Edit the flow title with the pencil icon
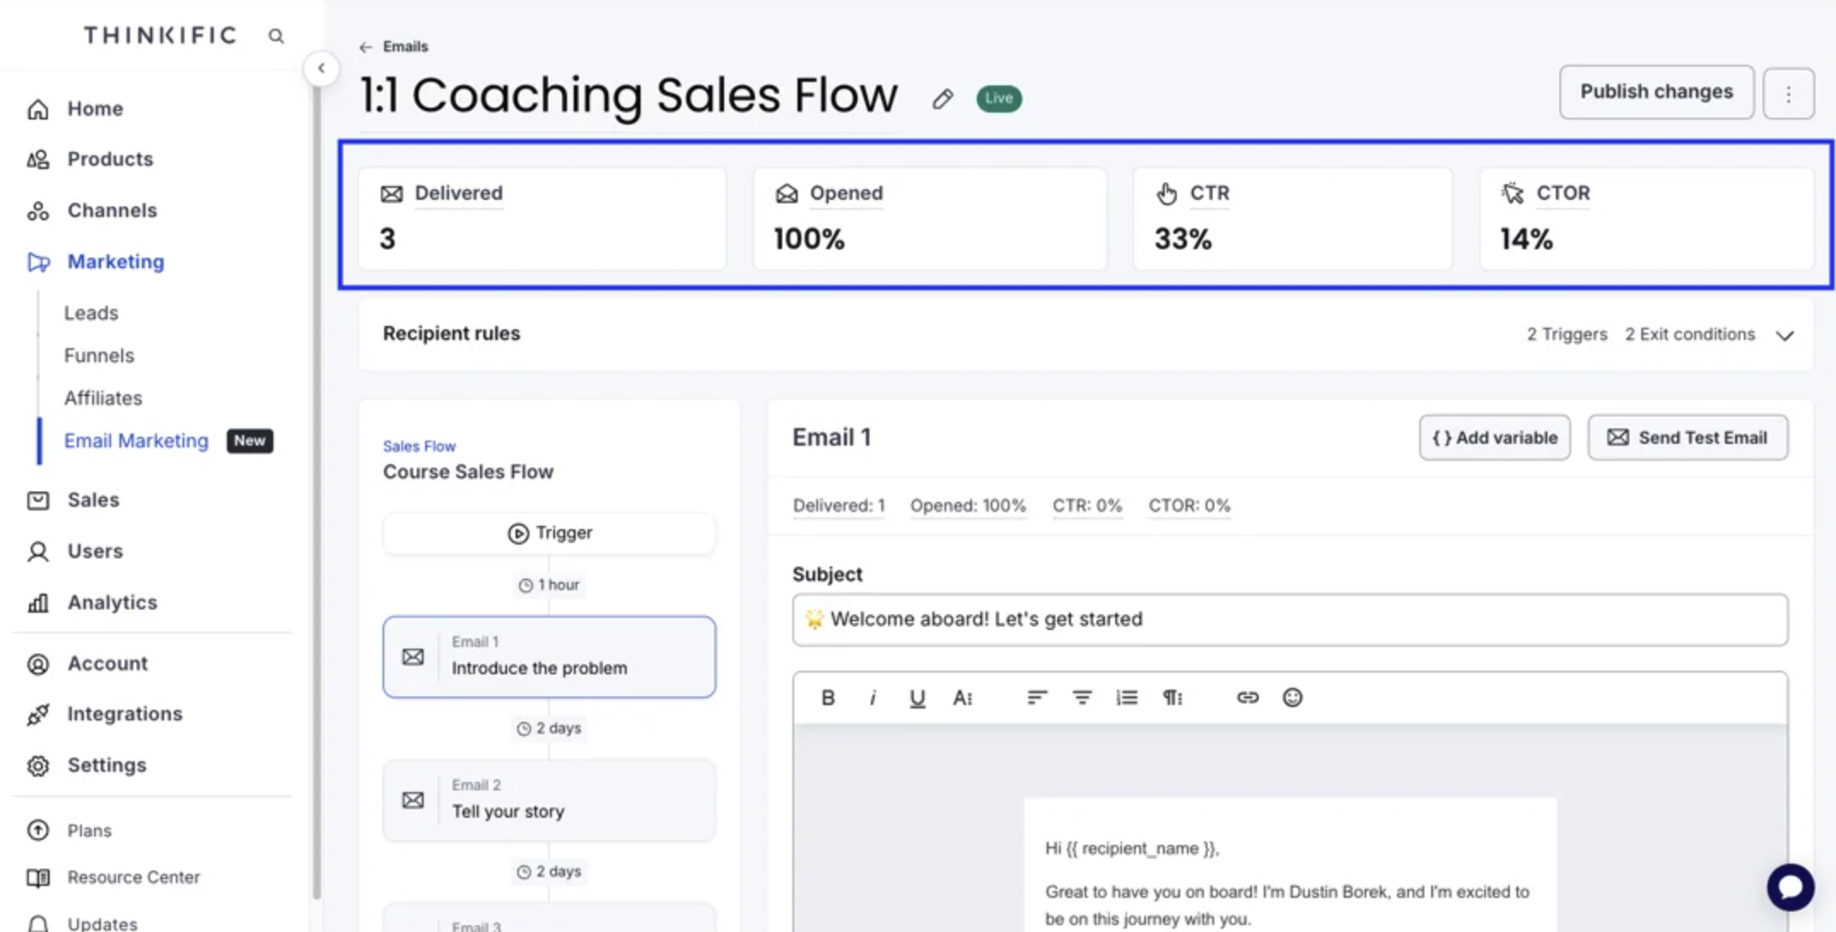The image size is (1836, 932). pyautogui.click(x=942, y=99)
